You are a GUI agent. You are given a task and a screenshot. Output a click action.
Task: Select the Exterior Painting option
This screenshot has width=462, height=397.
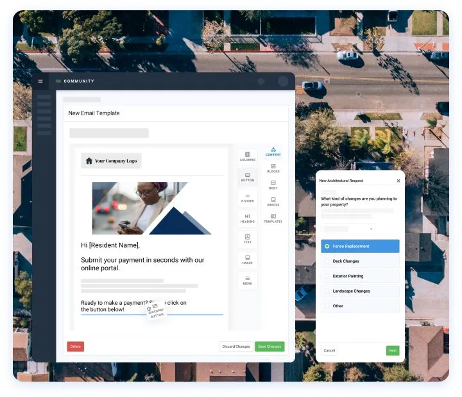pos(360,276)
